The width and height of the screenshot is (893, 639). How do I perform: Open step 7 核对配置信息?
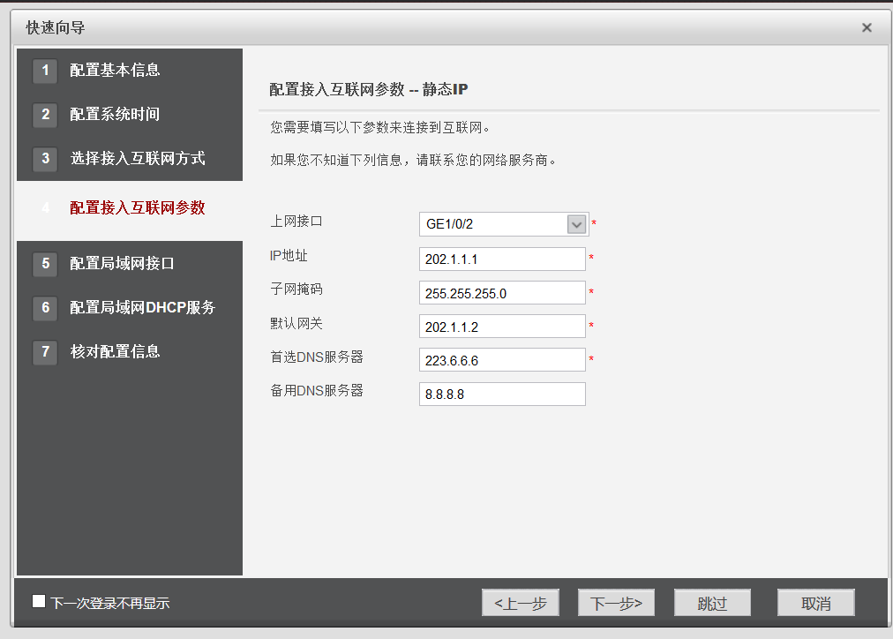click(x=115, y=351)
